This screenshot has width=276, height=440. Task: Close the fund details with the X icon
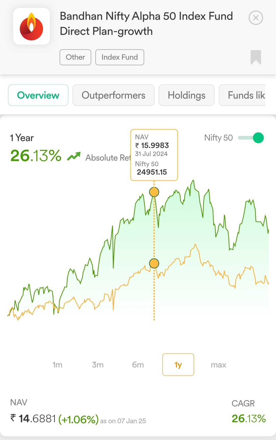click(x=256, y=18)
